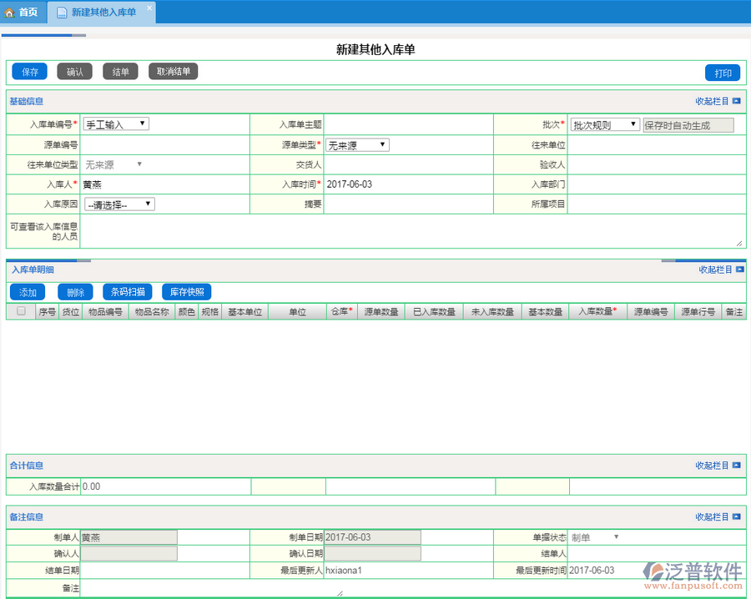Tick the select-all checkbox in detail table header

pyautogui.click(x=21, y=311)
